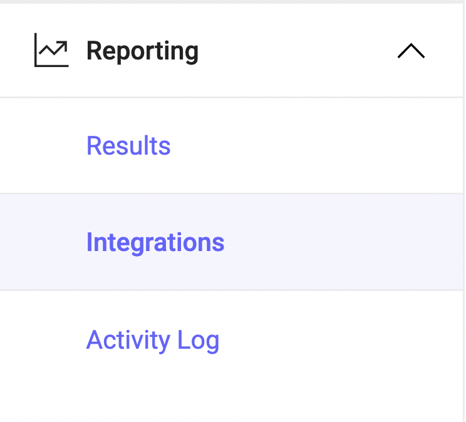Click the upward chevron beside Reporting
This screenshot has width=466, height=422.
pyautogui.click(x=411, y=51)
